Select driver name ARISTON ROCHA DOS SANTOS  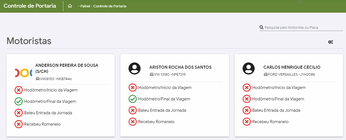click(180, 67)
